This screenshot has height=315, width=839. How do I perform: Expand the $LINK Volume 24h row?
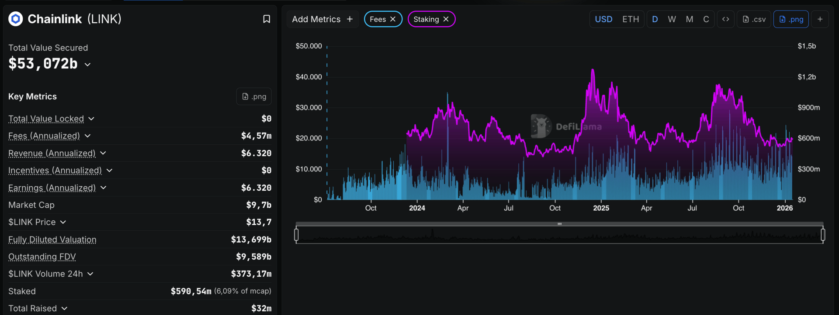point(90,274)
